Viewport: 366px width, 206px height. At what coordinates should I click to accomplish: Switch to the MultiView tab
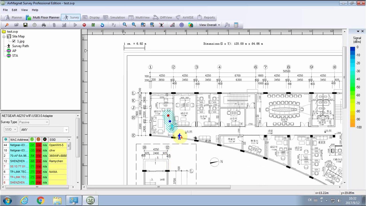click(139, 17)
